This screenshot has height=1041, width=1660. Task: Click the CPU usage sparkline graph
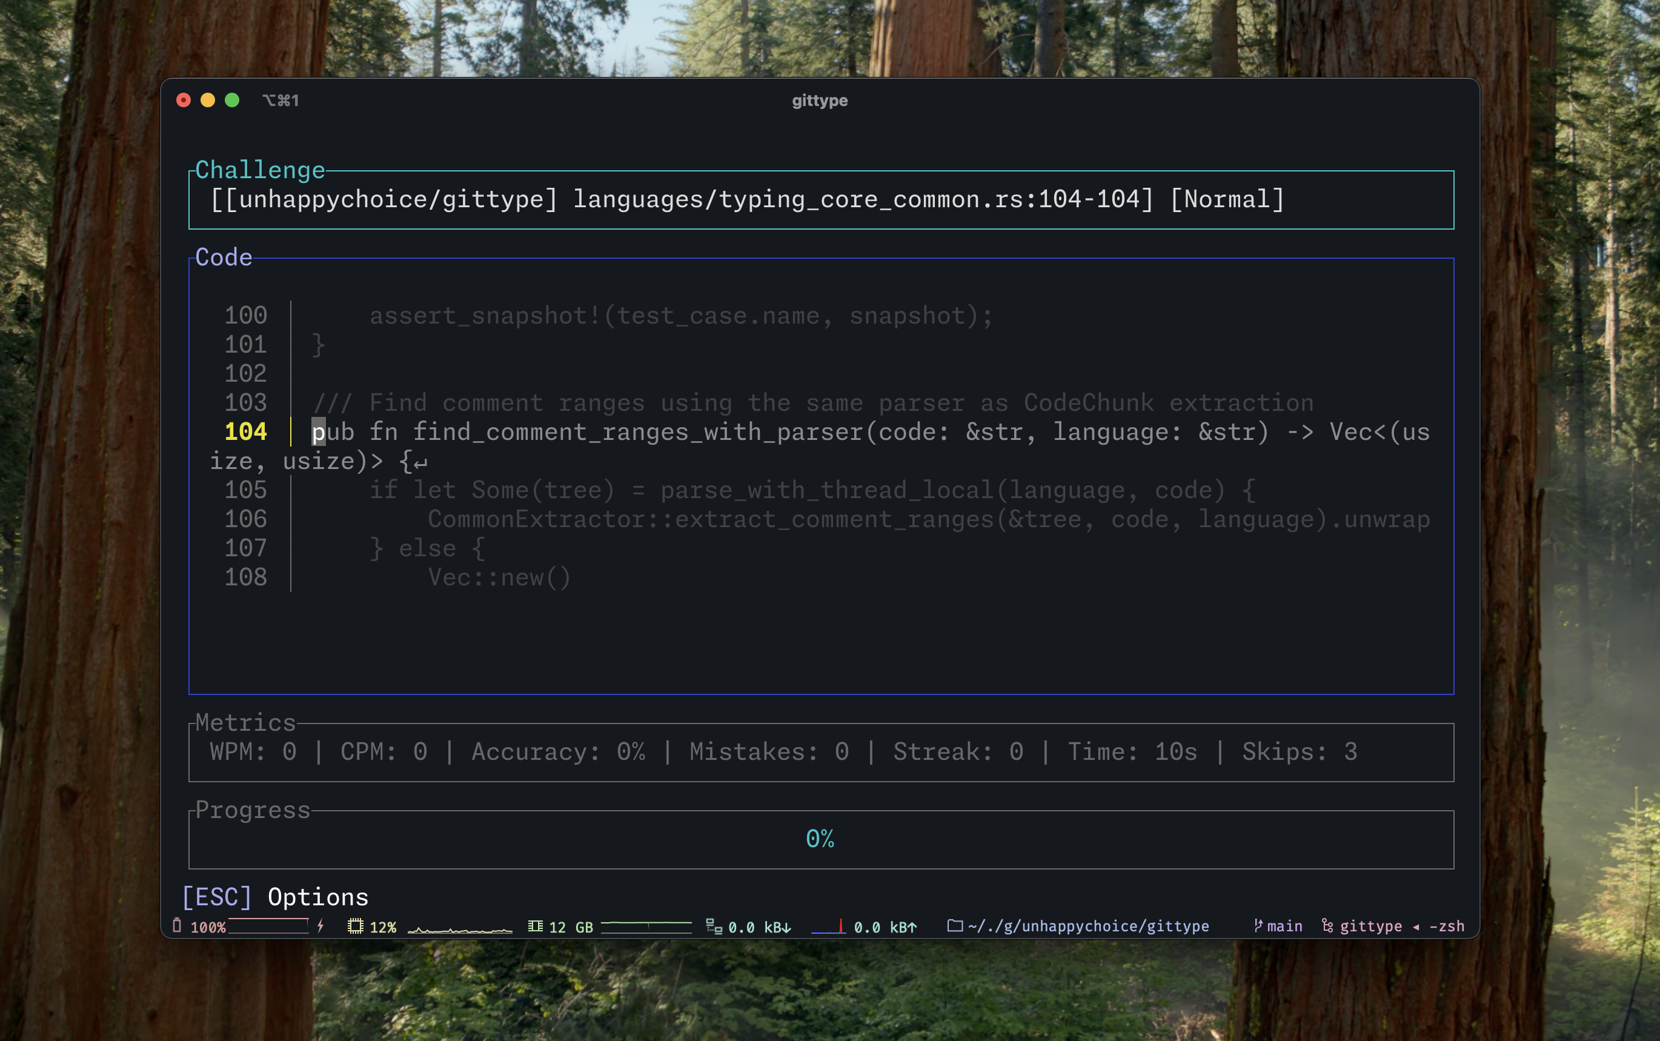(x=460, y=929)
